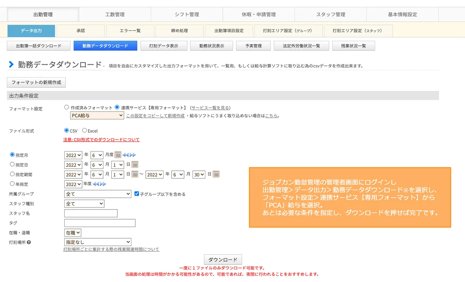
Task: Click the 残業状況一覧 button
Action: [x=353, y=46]
